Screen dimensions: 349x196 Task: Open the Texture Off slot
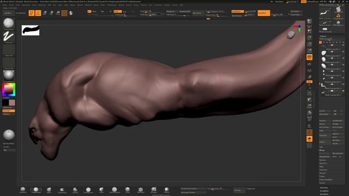click(x=9, y=63)
